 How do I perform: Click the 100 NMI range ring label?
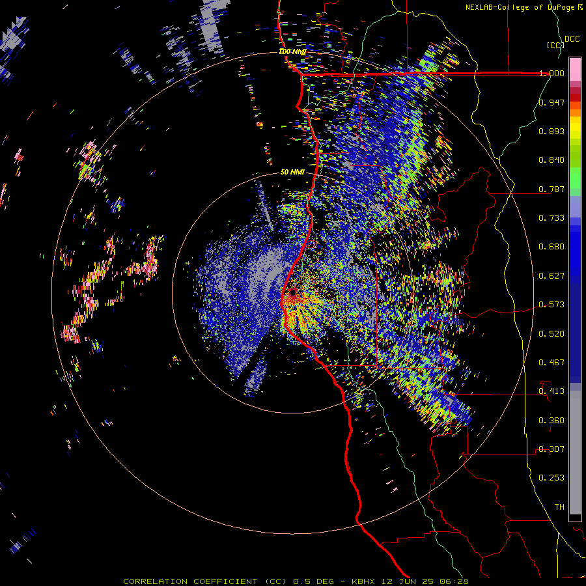pyautogui.click(x=292, y=52)
